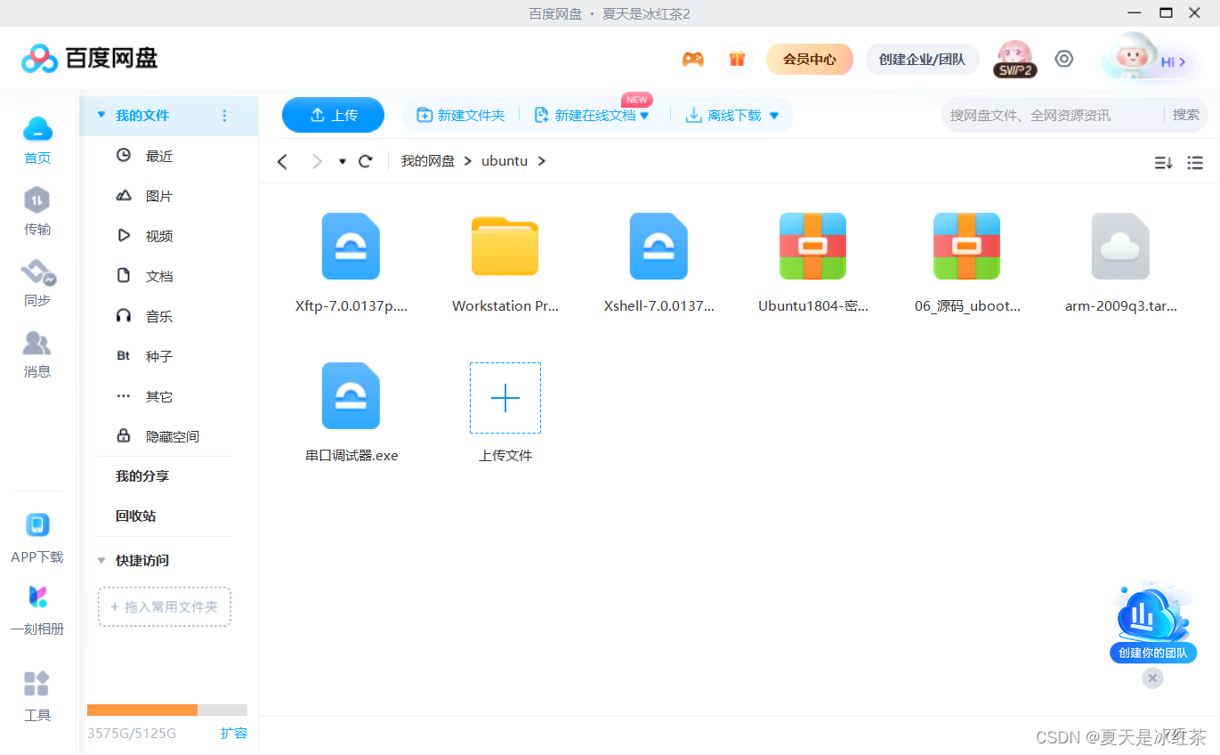Open the 创建你的团队 floating promo
Viewport: 1220px width, 755px height.
[1153, 621]
